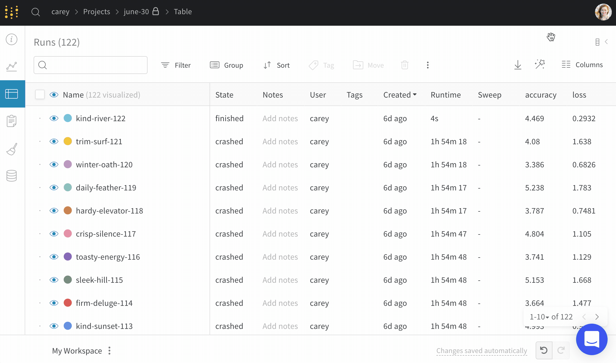
Task: Collapse the right panel with the chevron
Action: (x=607, y=41)
